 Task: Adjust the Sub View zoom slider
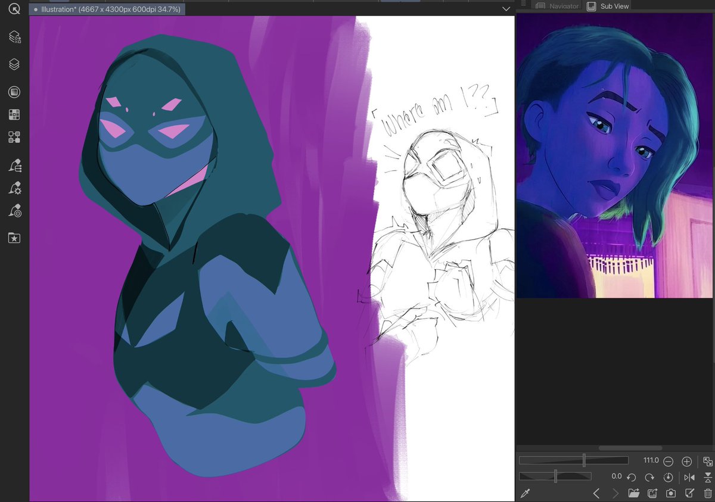tap(574, 460)
